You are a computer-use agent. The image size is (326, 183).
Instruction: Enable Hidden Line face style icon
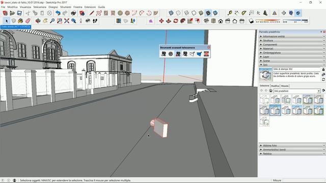coord(194,13)
